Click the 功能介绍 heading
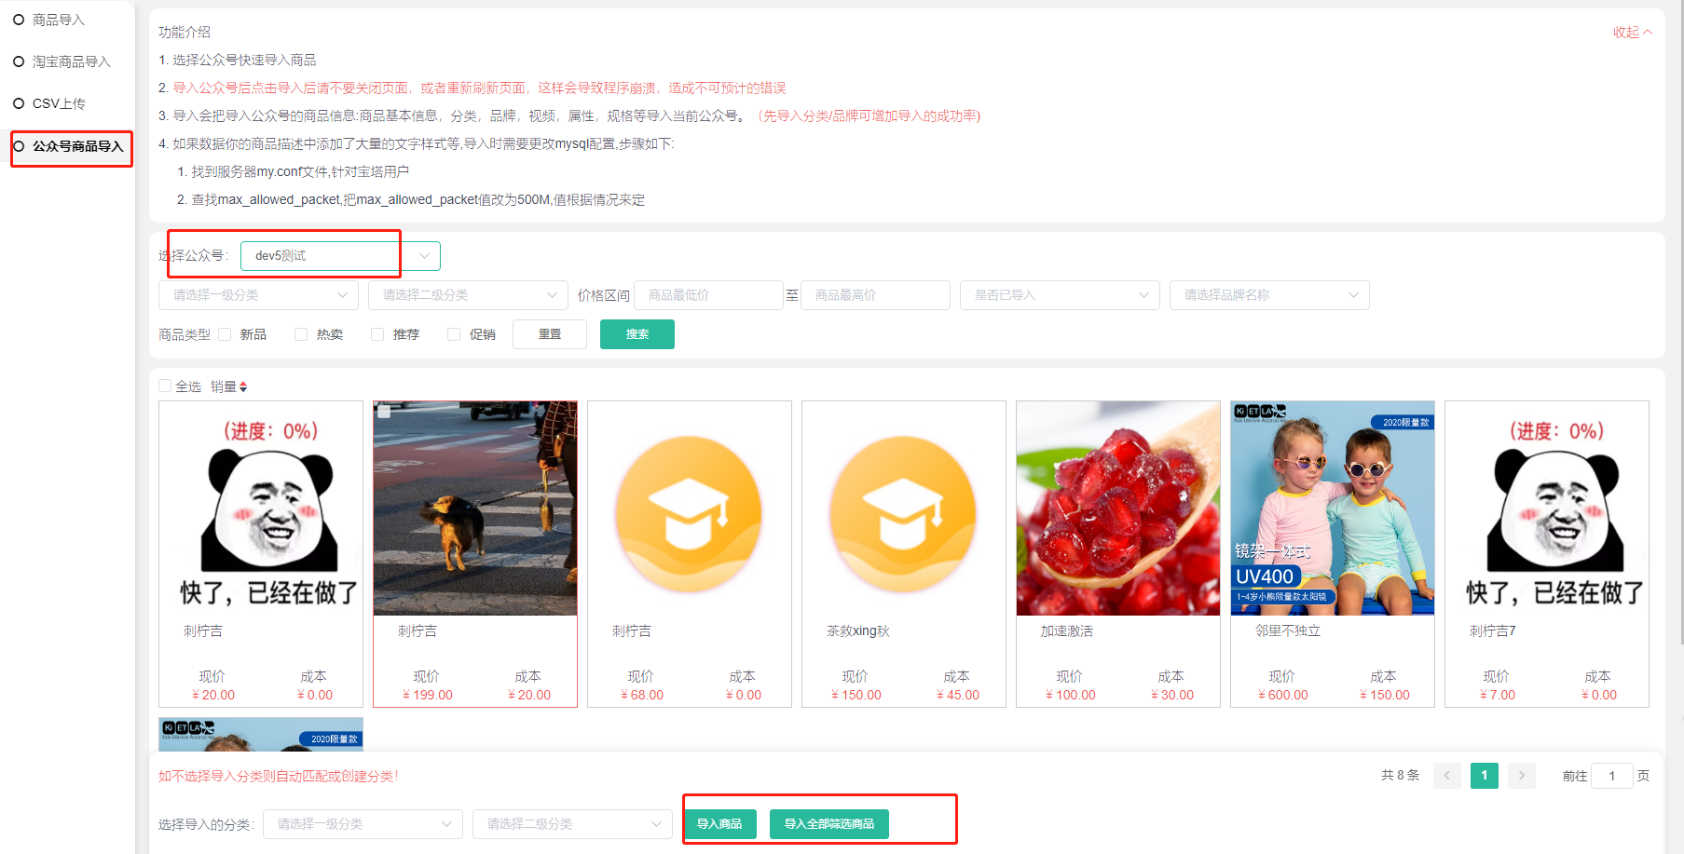1684x854 pixels. (185, 33)
